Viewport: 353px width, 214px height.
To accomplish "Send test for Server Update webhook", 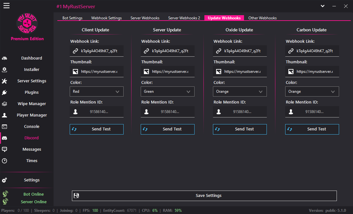I will pyautogui.click(x=168, y=129).
